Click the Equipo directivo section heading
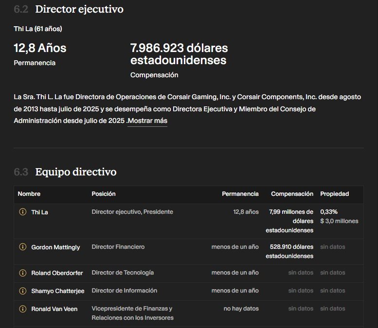Screen dimensions: 378x328 pyautogui.click(x=76, y=172)
